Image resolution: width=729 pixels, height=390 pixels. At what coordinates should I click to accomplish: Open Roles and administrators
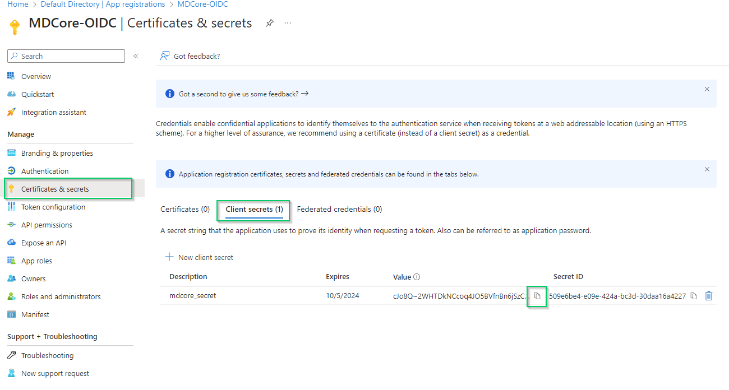click(61, 296)
